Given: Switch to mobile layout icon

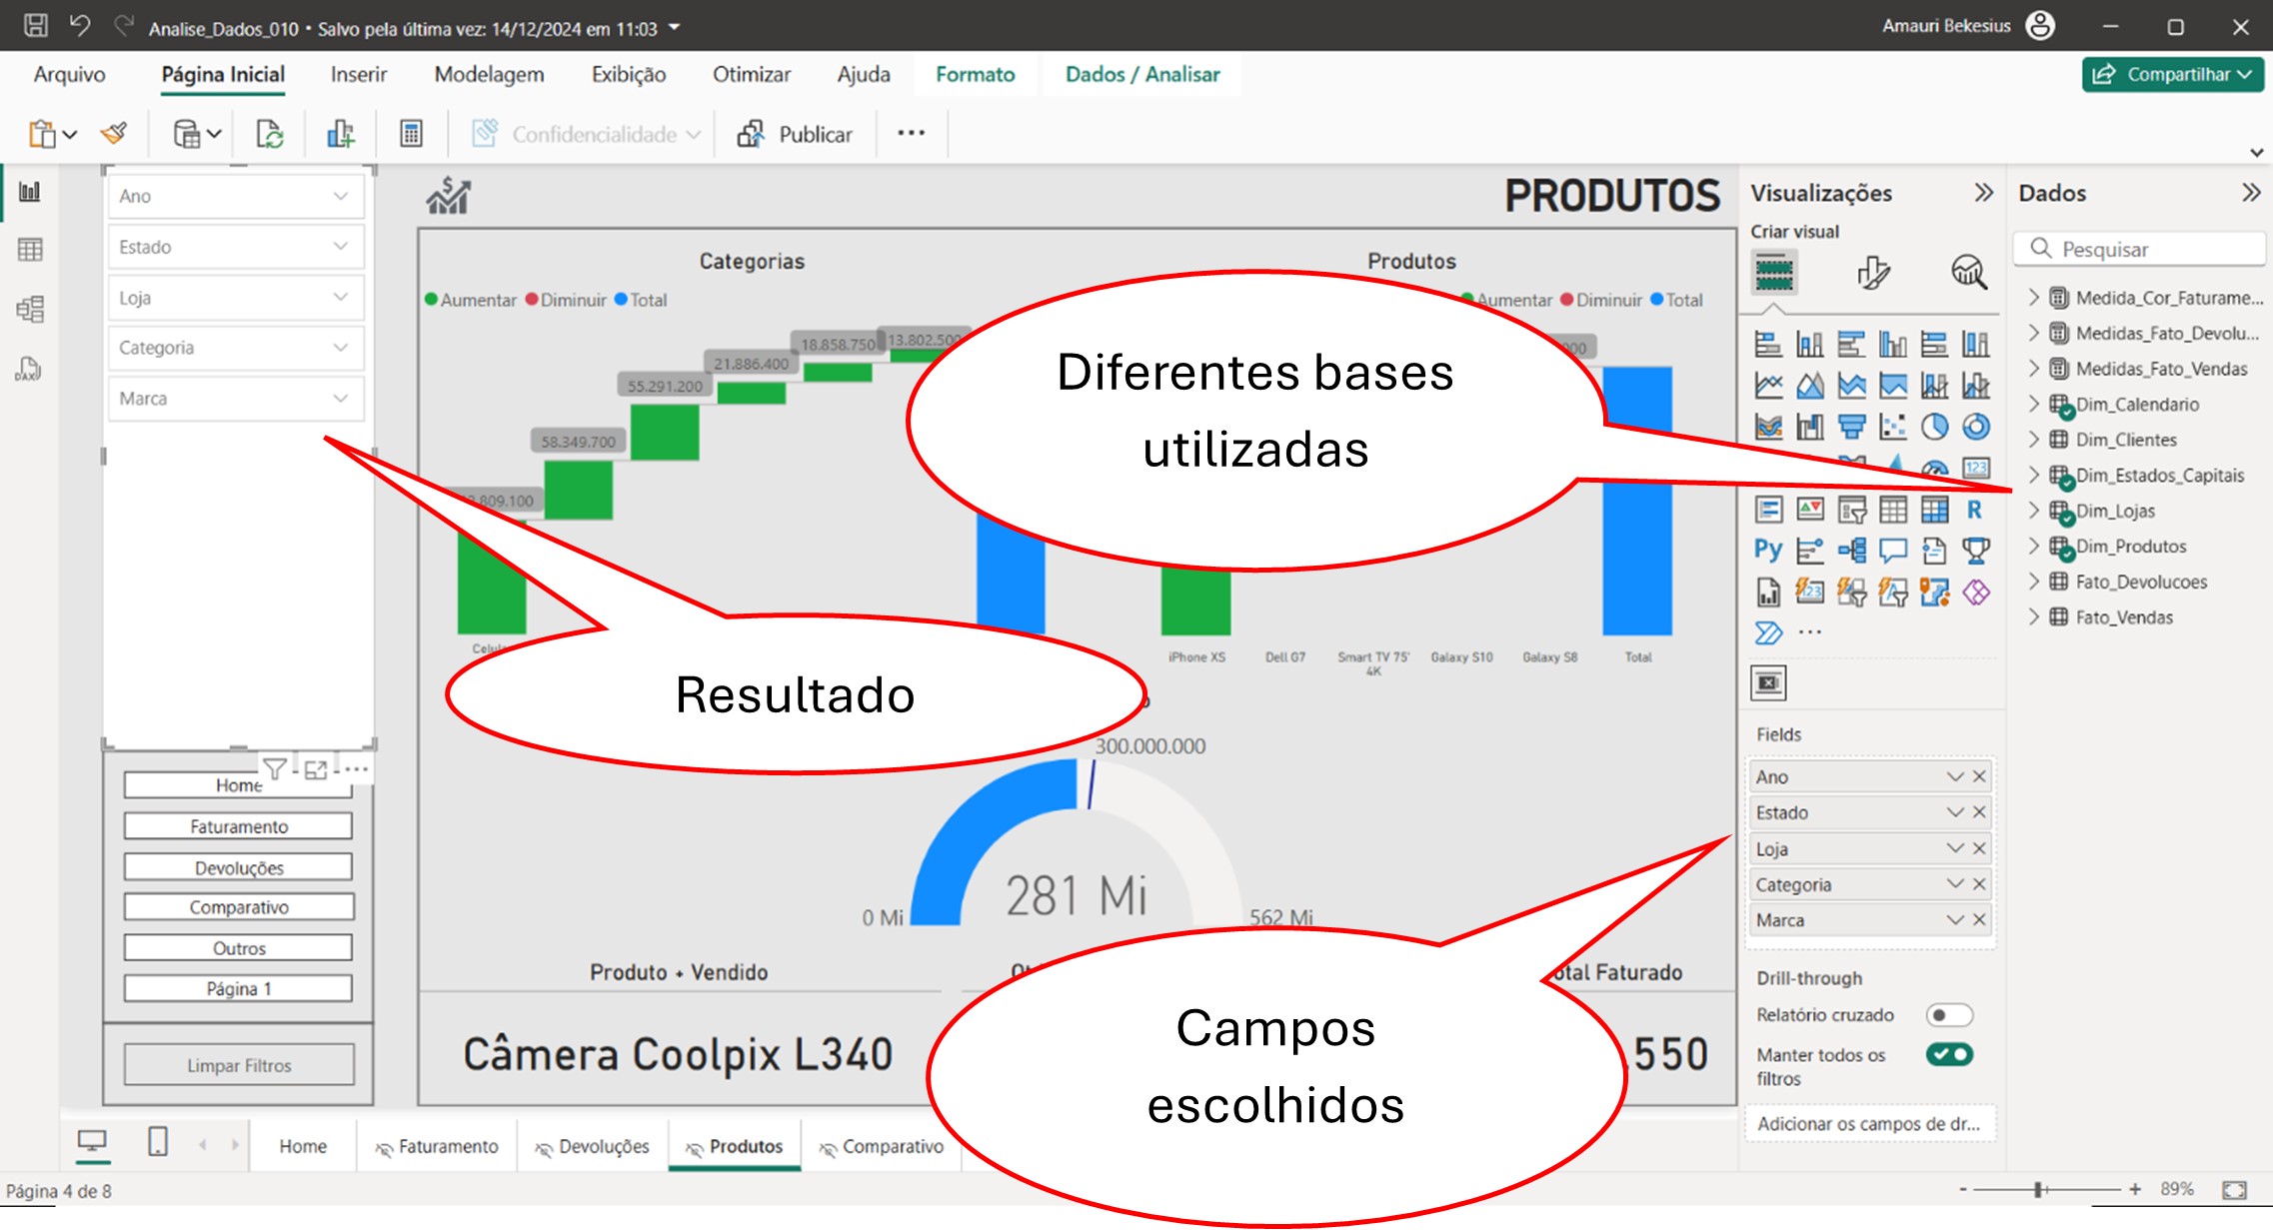Looking at the screenshot, I should [158, 1141].
